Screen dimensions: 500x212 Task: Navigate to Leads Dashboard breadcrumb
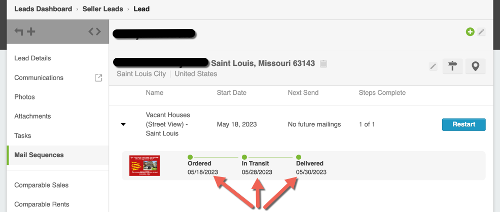click(43, 9)
